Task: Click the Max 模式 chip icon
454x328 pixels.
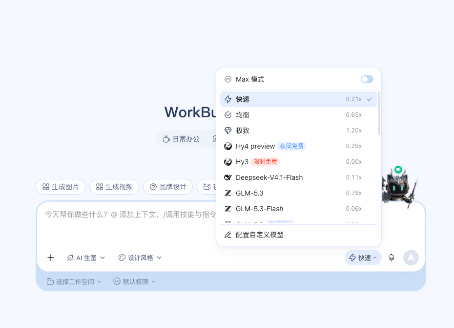Action: coord(228,79)
